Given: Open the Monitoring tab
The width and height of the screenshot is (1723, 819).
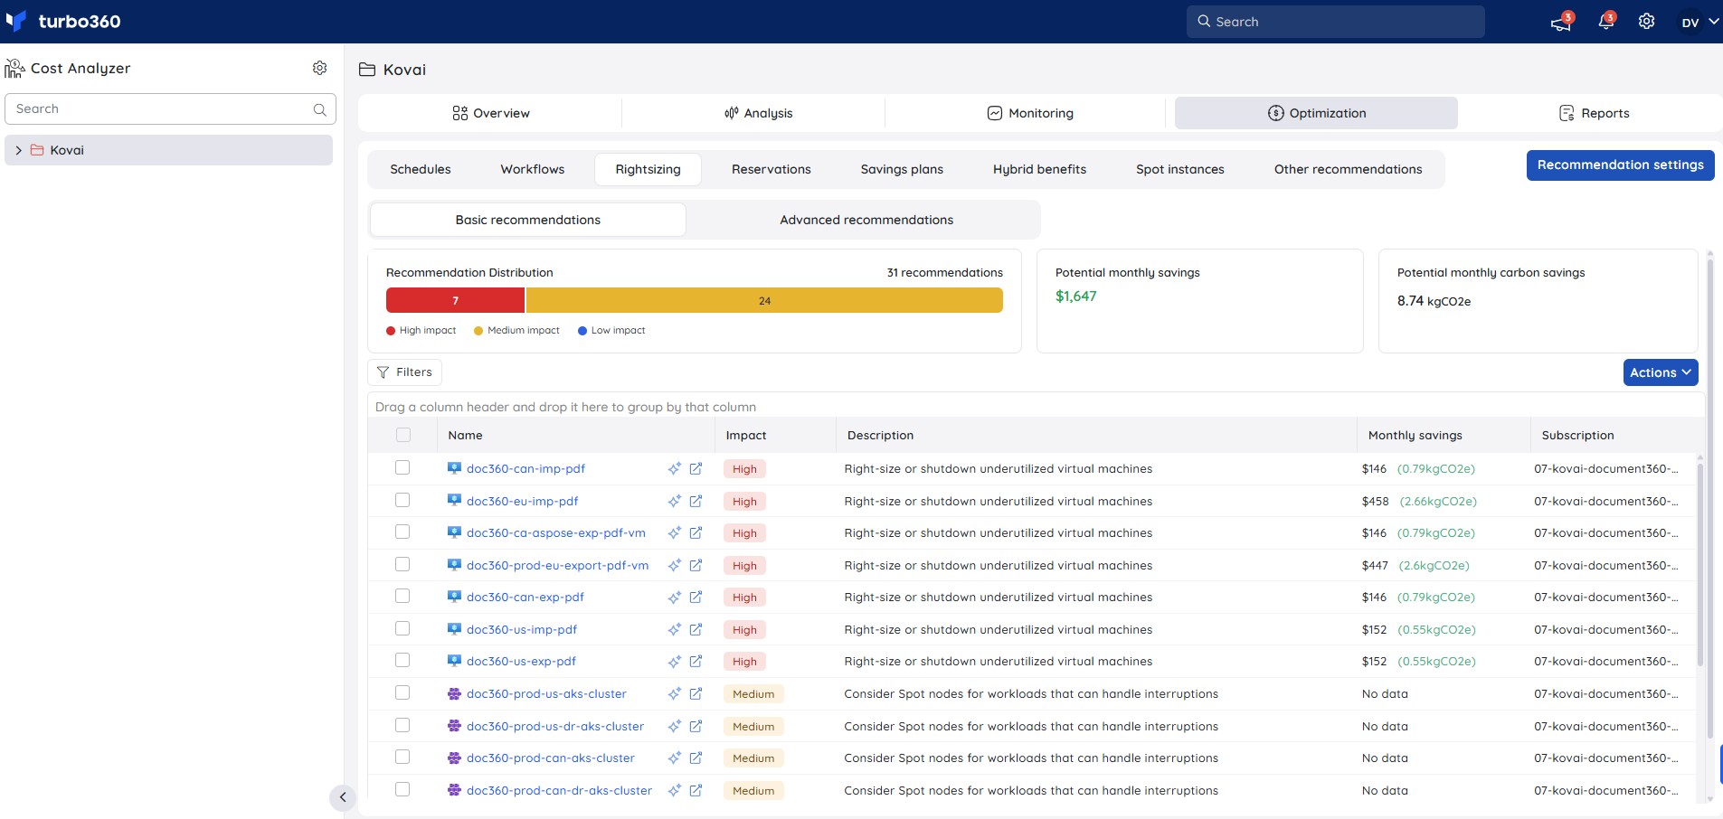Looking at the screenshot, I should 1029,113.
